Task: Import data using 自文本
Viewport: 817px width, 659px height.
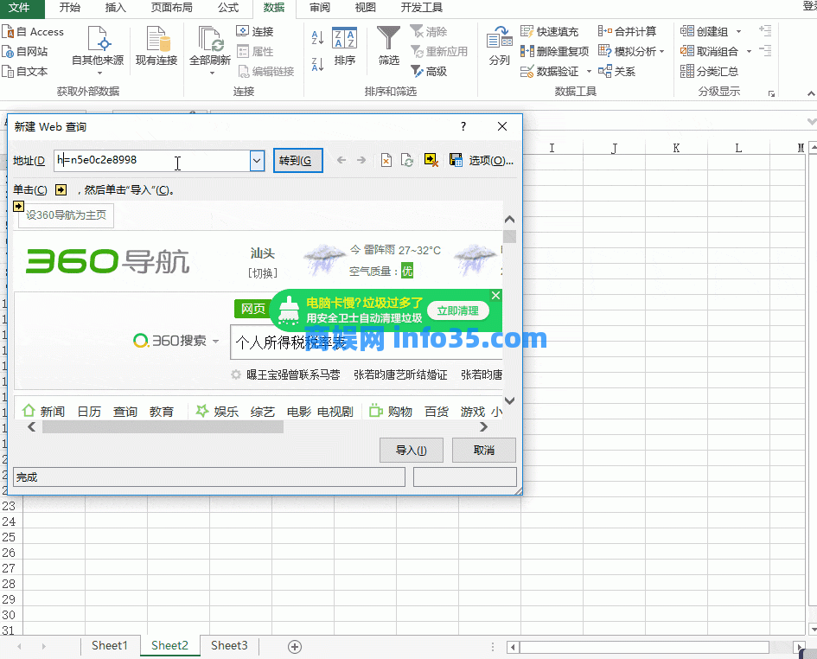Action: (24, 72)
